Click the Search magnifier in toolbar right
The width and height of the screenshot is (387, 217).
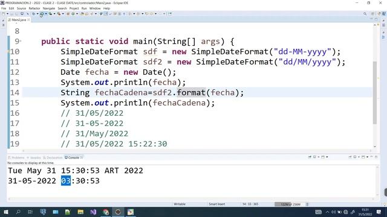point(365,14)
